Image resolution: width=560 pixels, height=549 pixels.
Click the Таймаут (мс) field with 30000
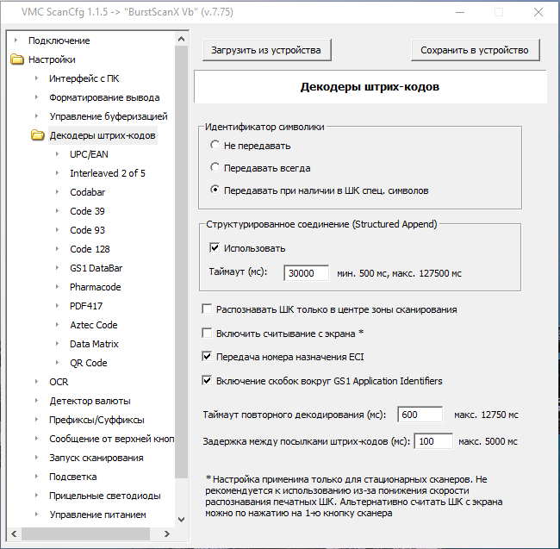(x=306, y=273)
